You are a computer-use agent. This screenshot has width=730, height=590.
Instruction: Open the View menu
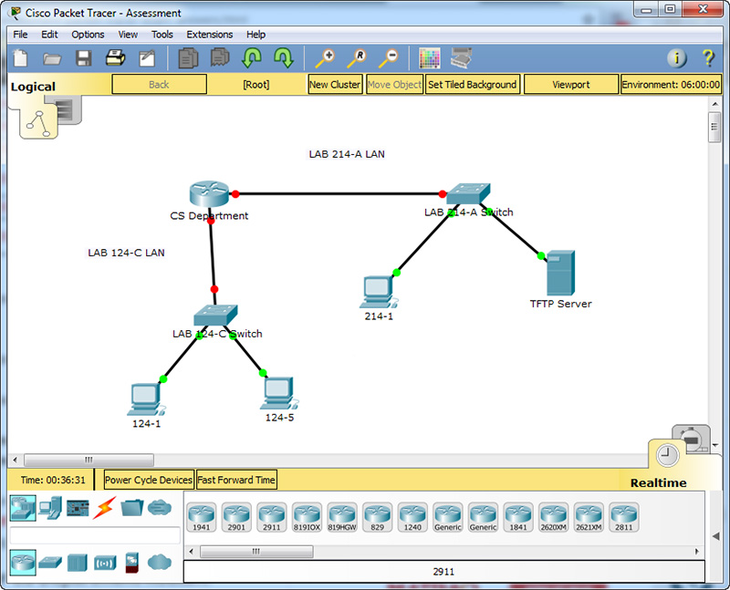tap(128, 35)
